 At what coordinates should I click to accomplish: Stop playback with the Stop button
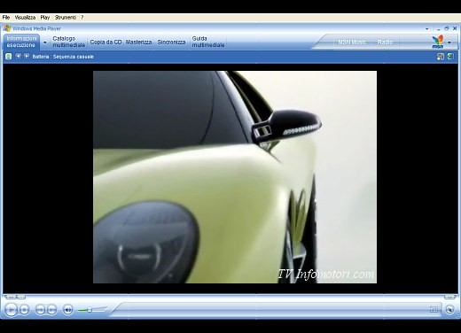[x=24, y=310]
